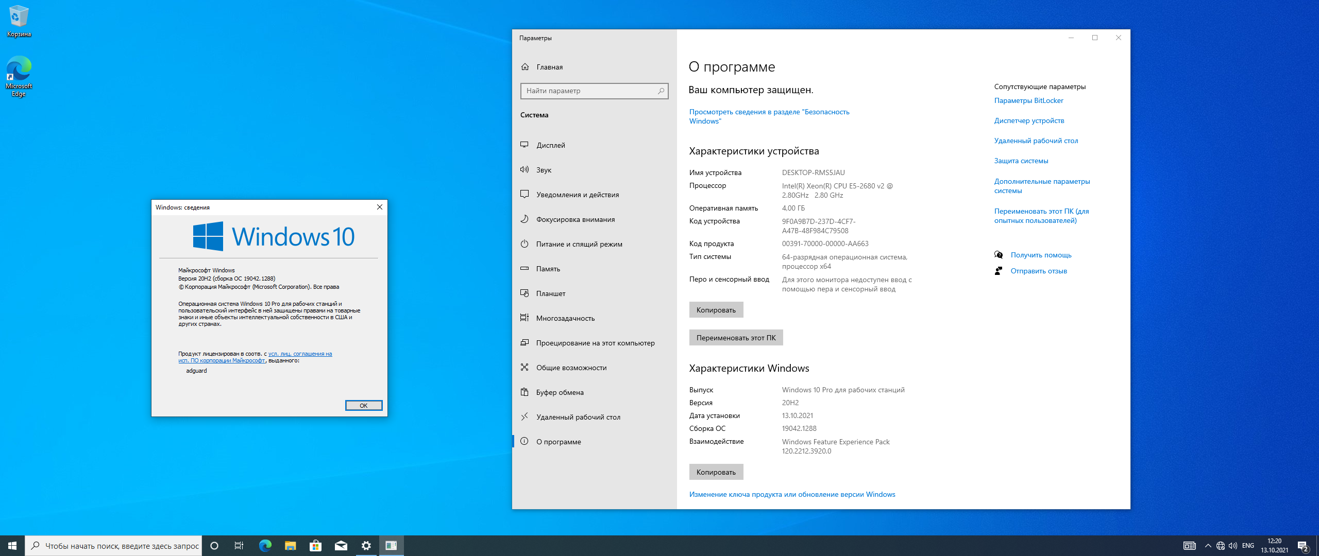
Task: Open File Explorer from the taskbar
Action: tap(290, 546)
